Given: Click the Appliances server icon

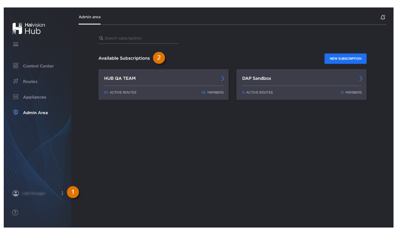Looking at the screenshot, I should 16,97.
